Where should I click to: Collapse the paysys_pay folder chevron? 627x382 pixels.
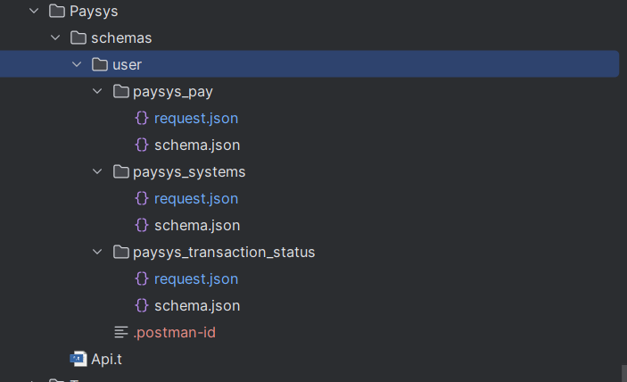[98, 92]
